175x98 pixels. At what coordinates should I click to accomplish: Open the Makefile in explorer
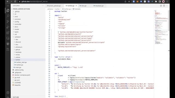click(17, 85)
